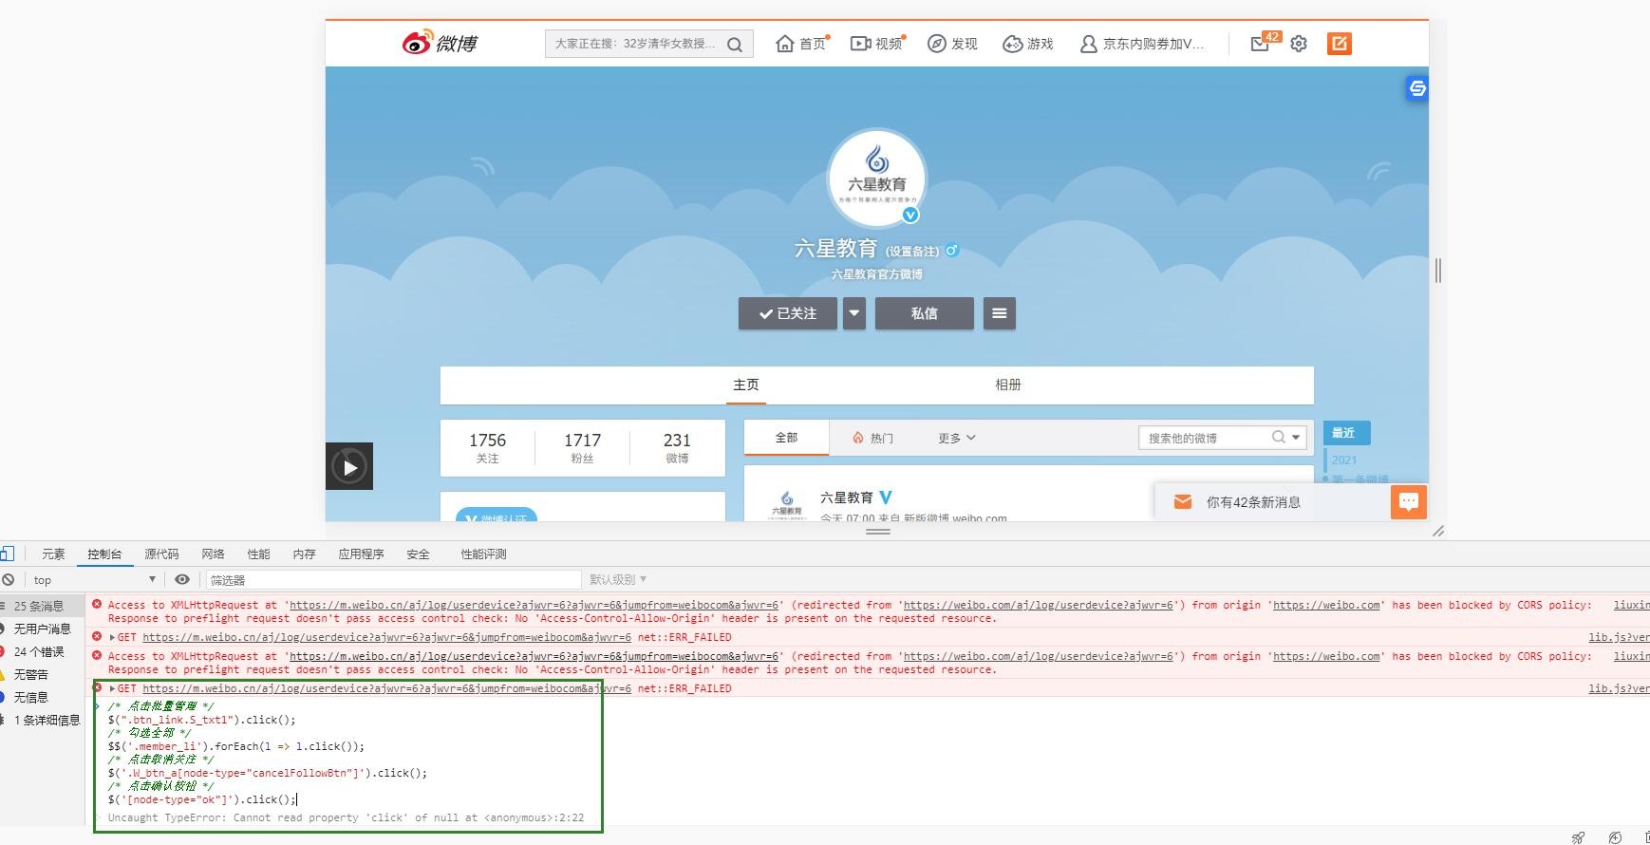Go to 首页 home page
This screenshot has height=845, width=1650.
802,44
